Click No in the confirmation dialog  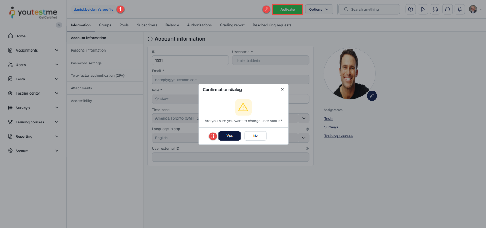point(255,136)
